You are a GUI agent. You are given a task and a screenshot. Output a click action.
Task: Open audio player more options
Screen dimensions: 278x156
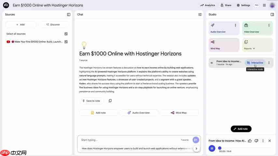click(263, 141)
